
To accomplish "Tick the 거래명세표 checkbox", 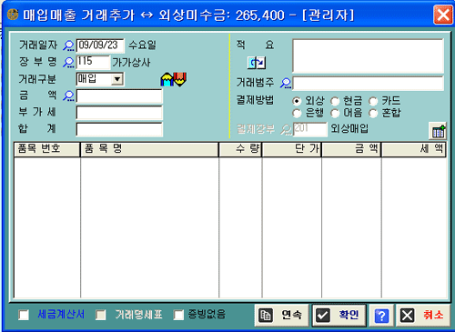I will pos(101,315).
